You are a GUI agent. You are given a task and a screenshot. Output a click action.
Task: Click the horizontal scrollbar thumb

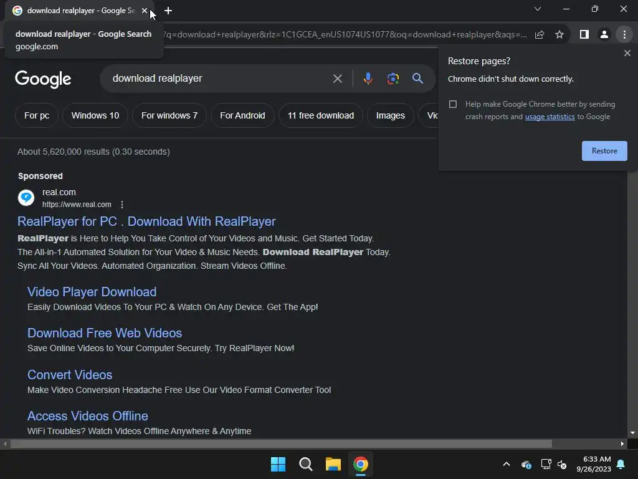coord(281,444)
